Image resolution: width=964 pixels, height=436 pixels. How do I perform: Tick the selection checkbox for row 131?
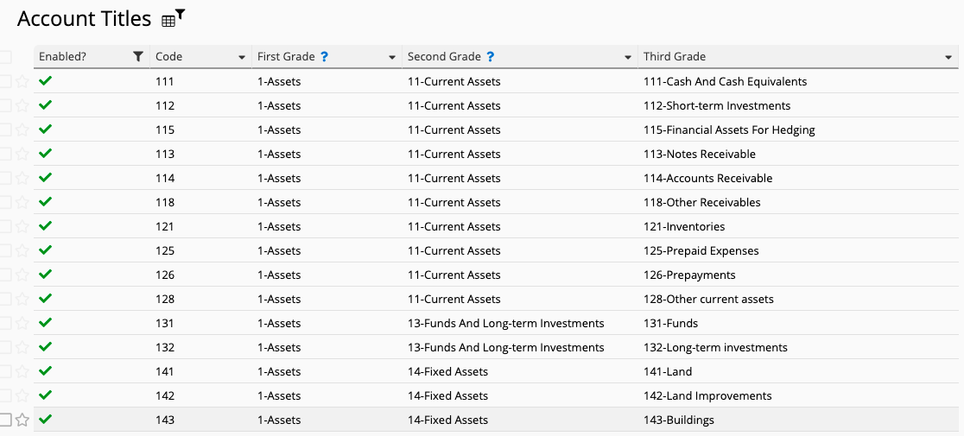tap(5, 323)
